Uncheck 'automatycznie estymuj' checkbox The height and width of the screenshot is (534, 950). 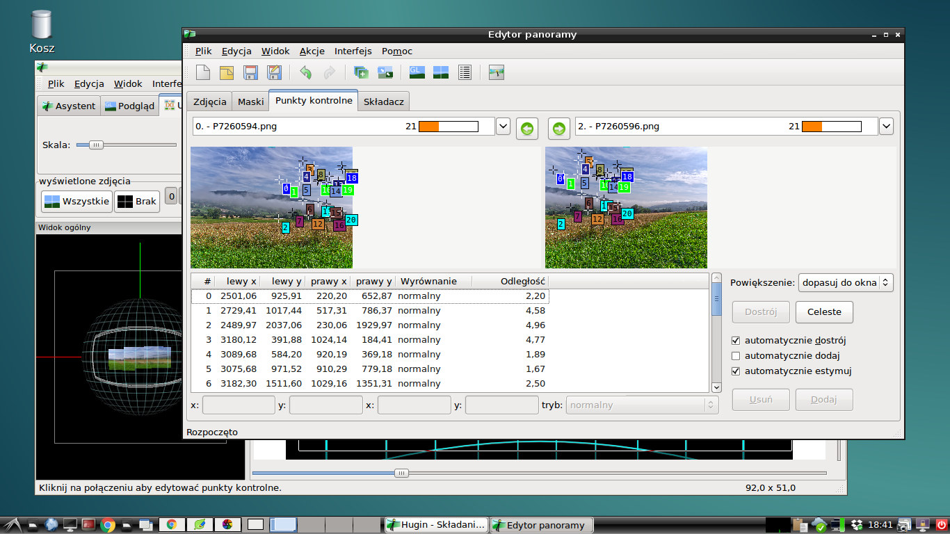(736, 371)
